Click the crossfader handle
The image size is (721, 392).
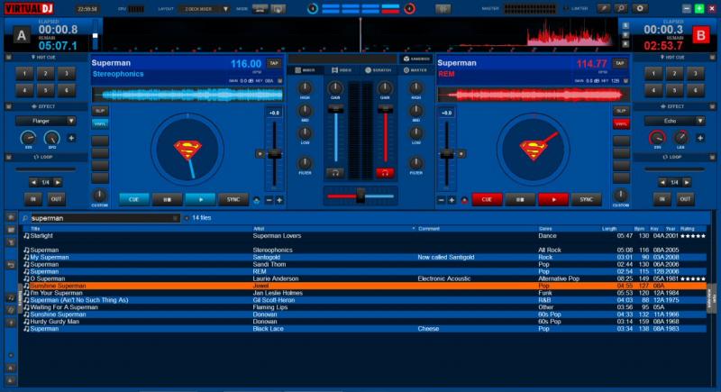pos(360,196)
